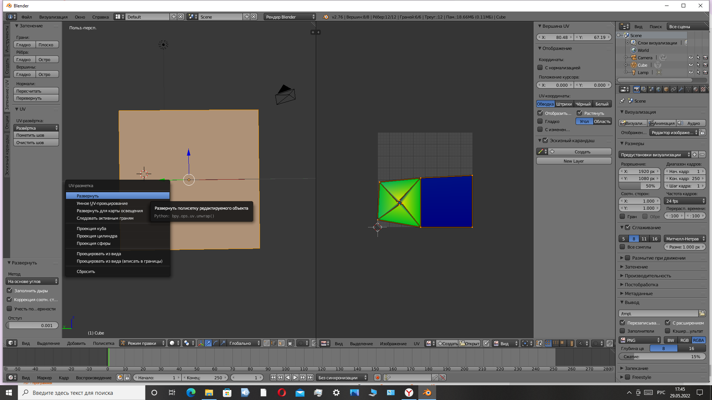Choose 'Умное UV-проецирование' from UV menu
Image resolution: width=712 pixels, height=400 pixels.
coord(102,203)
